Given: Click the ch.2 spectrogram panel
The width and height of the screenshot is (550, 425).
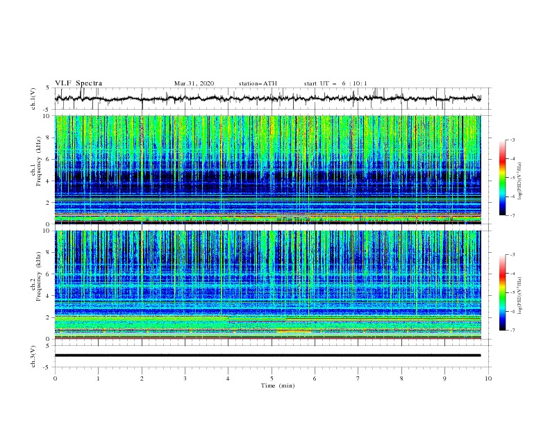Looking at the screenshot, I should tap(268, 285).
